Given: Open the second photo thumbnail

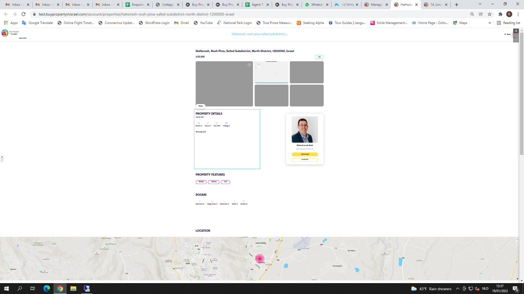Looking at the screenshot, I should 271,72.
